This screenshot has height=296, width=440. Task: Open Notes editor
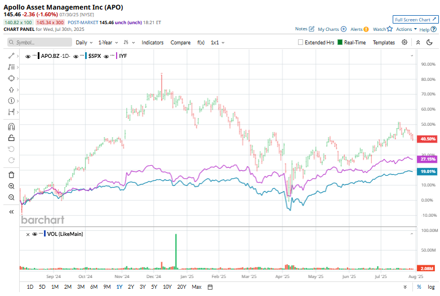[x=305, y=29]
